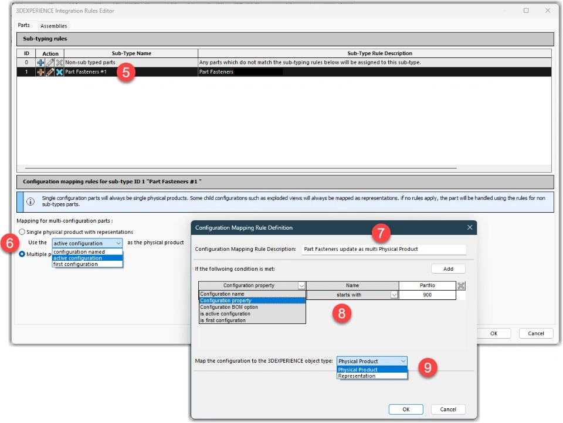
Task: Select 'is active configuration' entry
Action: coord(252,313)
